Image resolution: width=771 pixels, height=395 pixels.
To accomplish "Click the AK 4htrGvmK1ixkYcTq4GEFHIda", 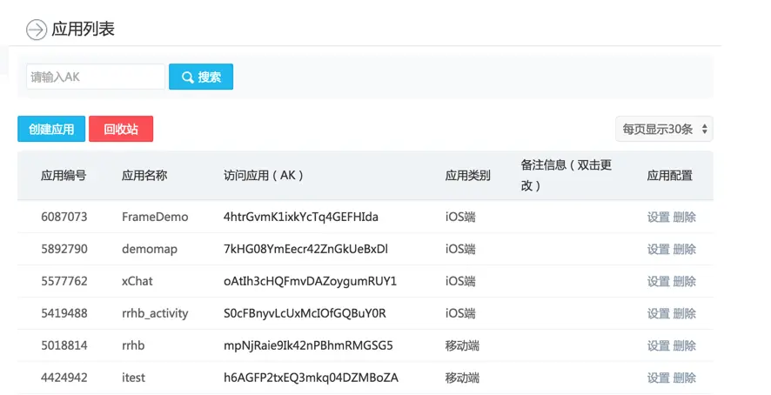I will (x=301, y=217).
